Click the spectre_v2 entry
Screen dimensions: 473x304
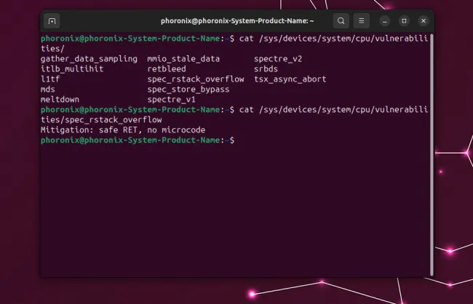tap(278, 58)
